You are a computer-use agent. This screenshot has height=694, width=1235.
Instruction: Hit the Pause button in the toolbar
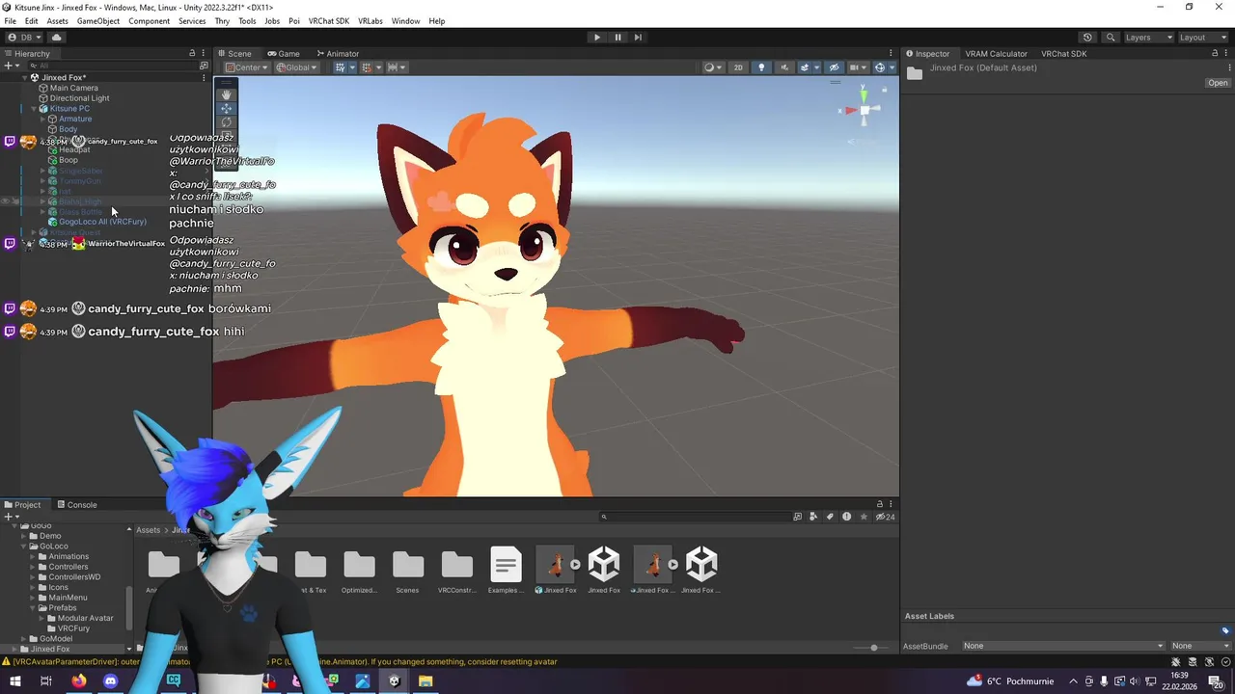[x=617, y=38]
